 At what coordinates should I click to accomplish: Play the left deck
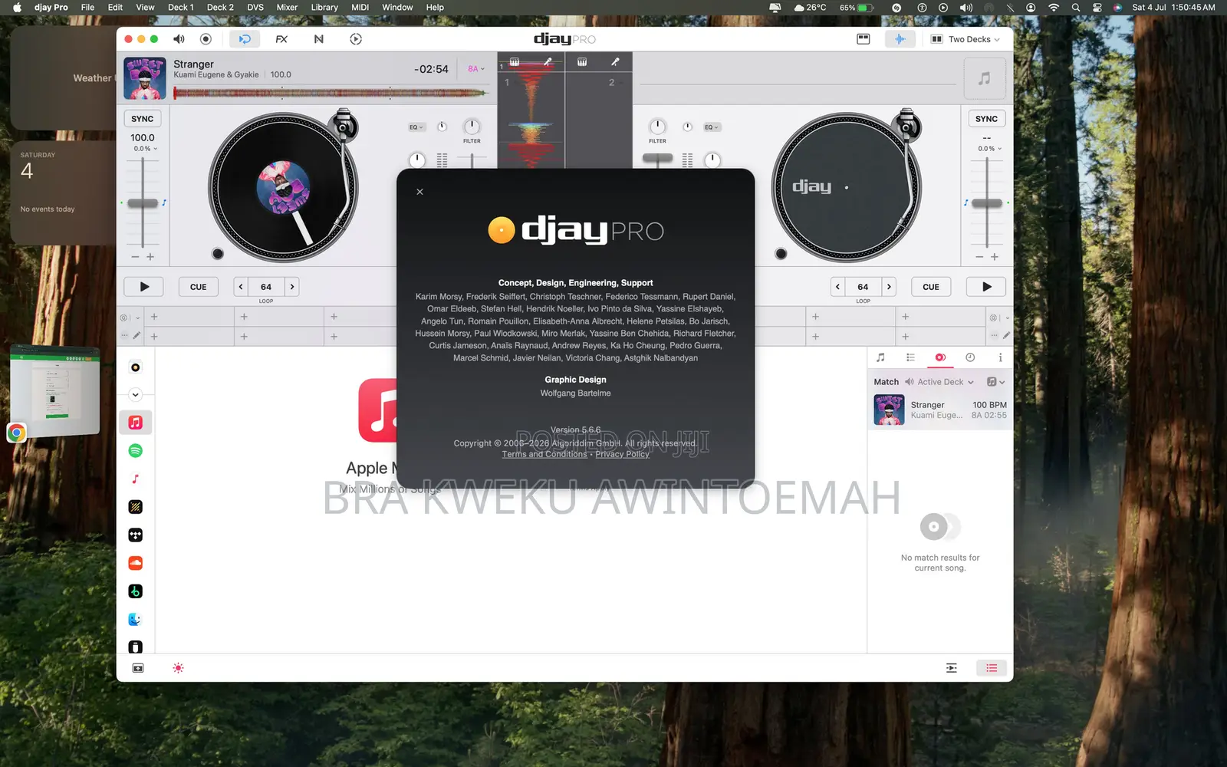pyautogui.click(x=144, y=287)
